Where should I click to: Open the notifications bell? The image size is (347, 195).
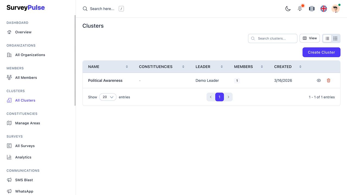[300, 9]
